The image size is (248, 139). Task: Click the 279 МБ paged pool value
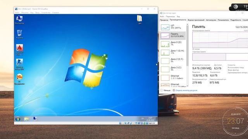(197, 82)
